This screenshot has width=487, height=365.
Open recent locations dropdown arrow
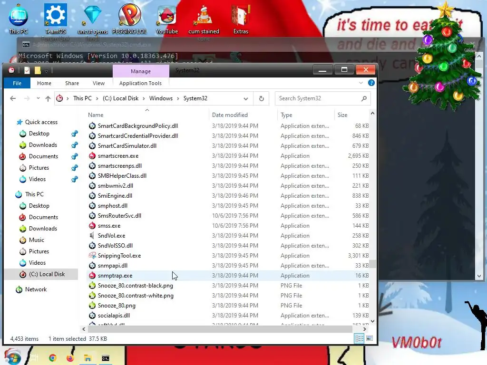[38, 98]
